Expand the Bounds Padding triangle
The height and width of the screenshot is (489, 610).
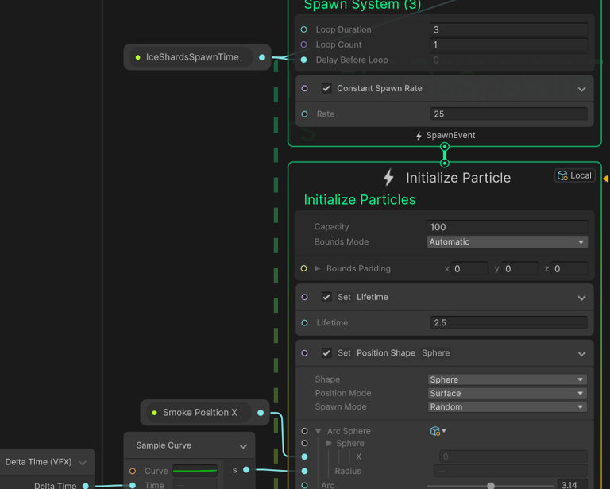318,268
